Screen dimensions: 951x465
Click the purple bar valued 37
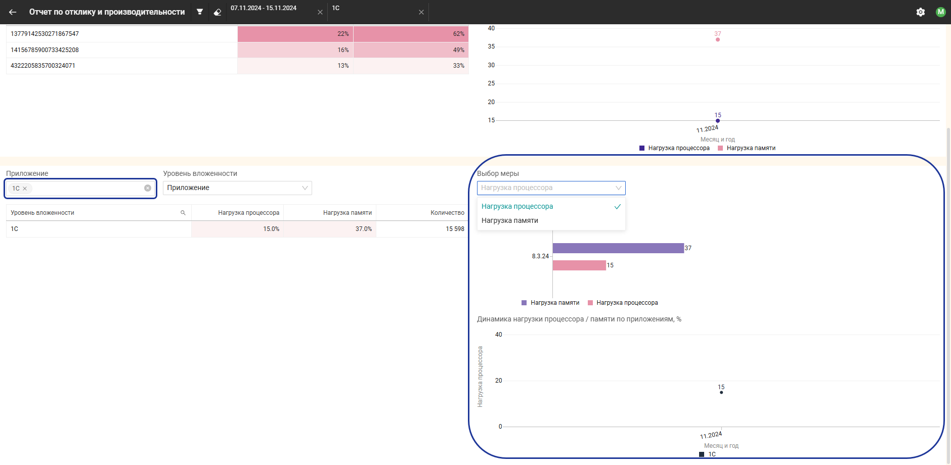pyautogui.click(x=618, y=248)
